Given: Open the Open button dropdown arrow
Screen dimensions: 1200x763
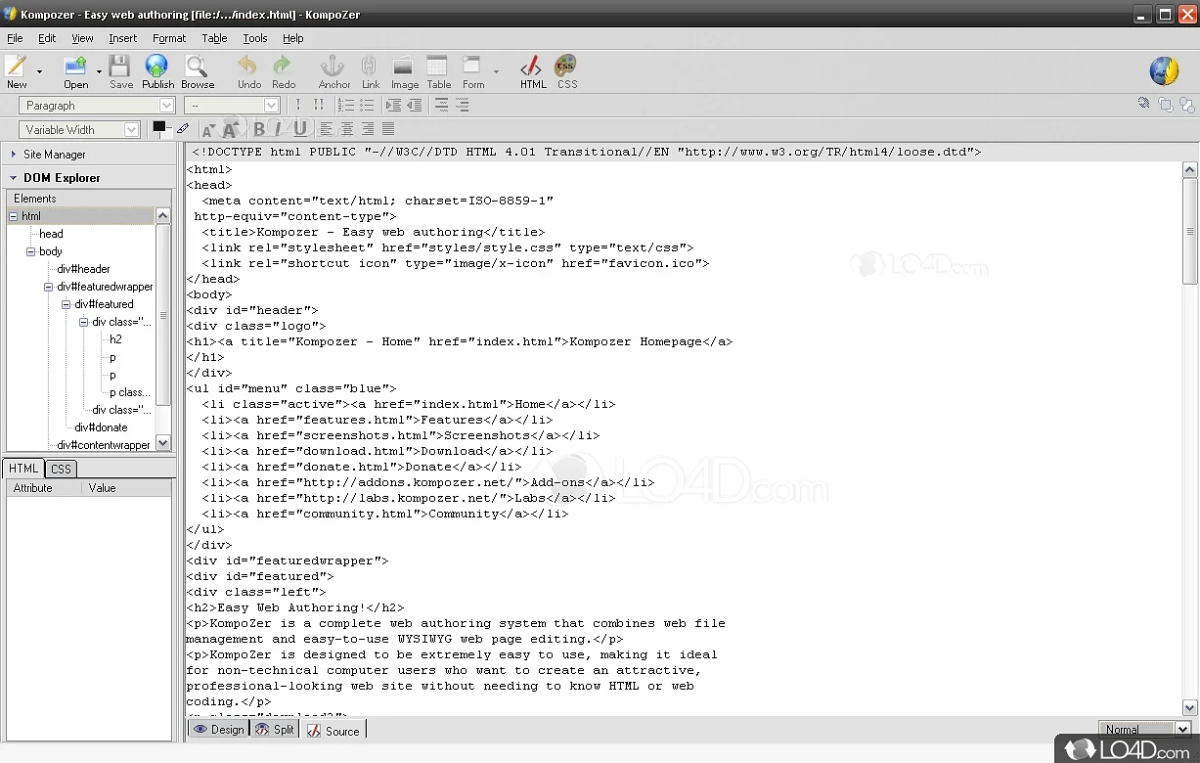Looking at the screenshot, I should (99, 71).
